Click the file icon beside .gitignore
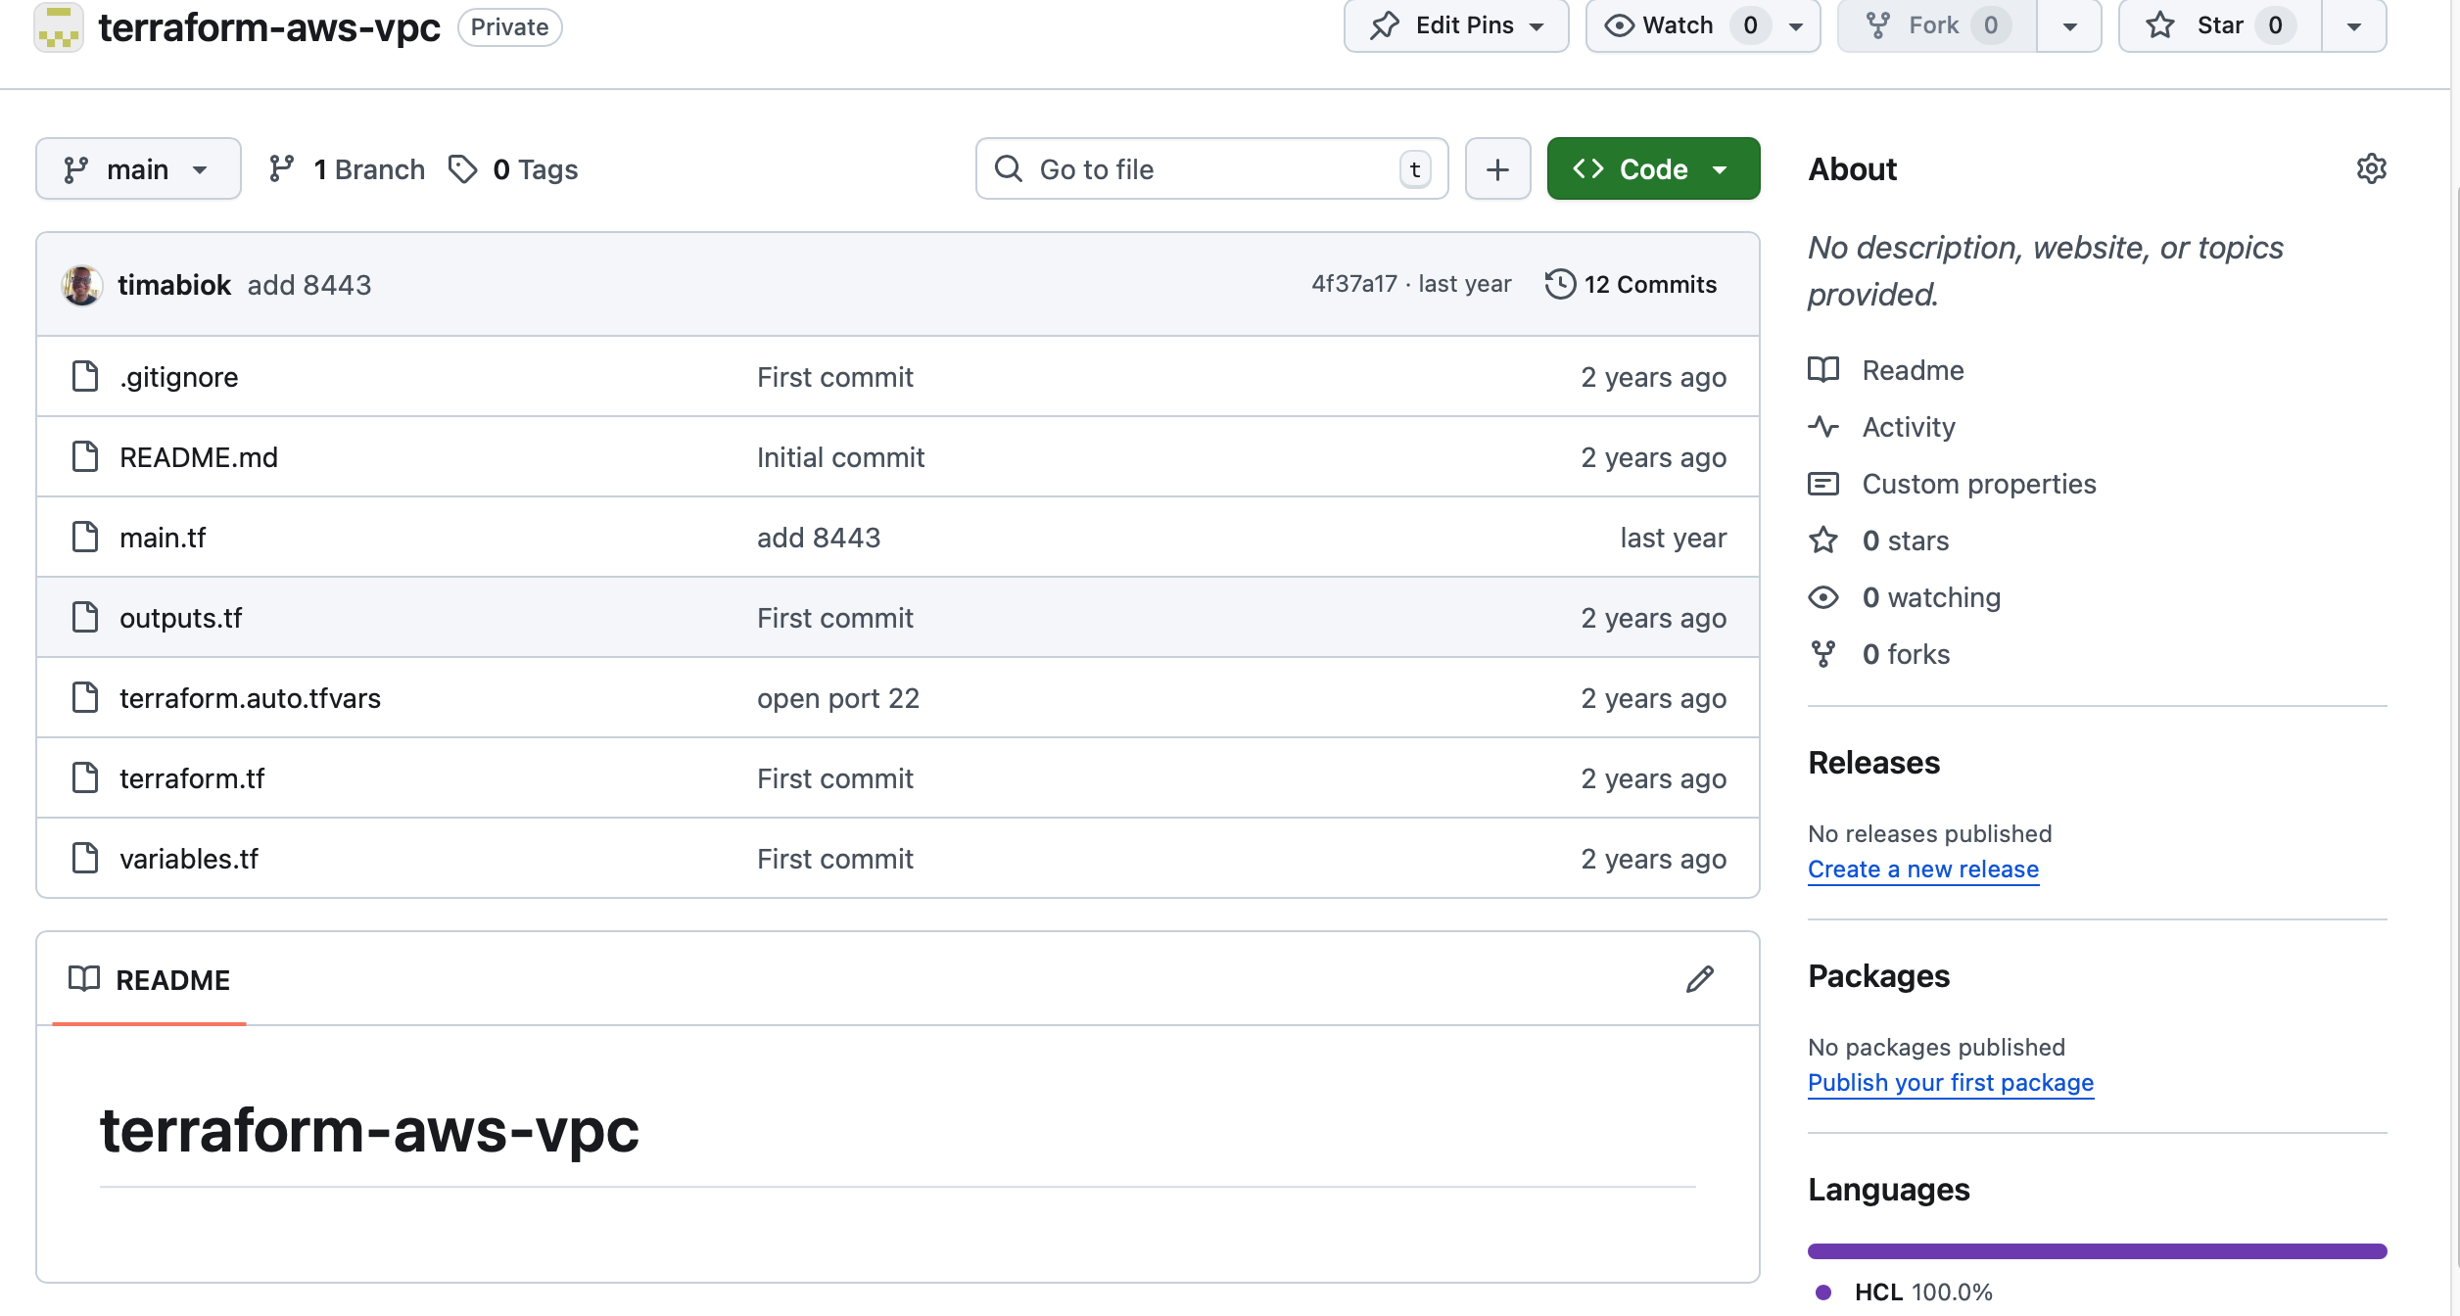 click(85, 376)
